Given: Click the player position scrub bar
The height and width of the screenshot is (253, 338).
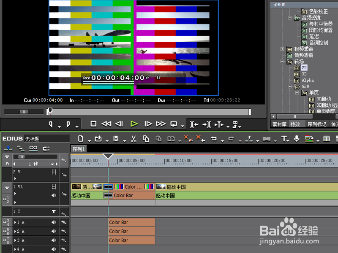Looking at the screenshot, I should 149,112.
